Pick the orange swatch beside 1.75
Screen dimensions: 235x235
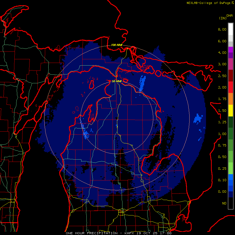[231, 99]
